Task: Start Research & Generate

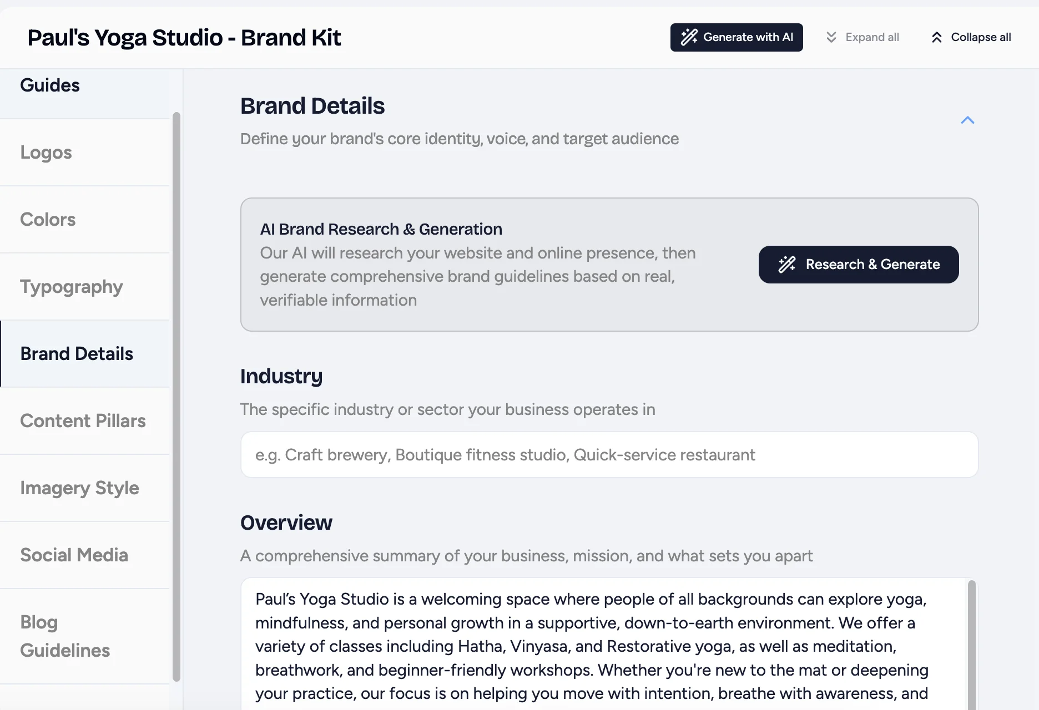Action: point(859,265)
